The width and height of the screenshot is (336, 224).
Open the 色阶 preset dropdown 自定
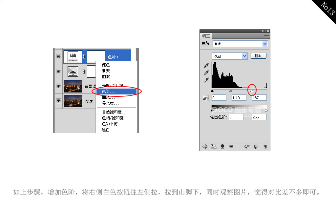point(240,44)
